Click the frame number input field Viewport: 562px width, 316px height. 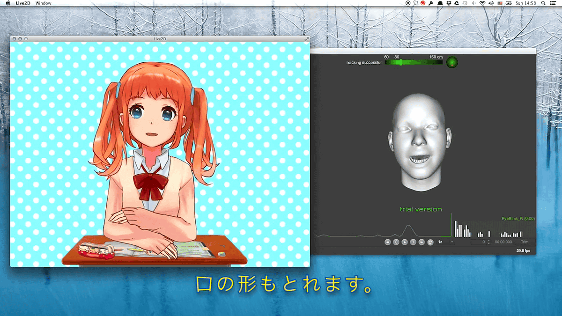(478, 242)
